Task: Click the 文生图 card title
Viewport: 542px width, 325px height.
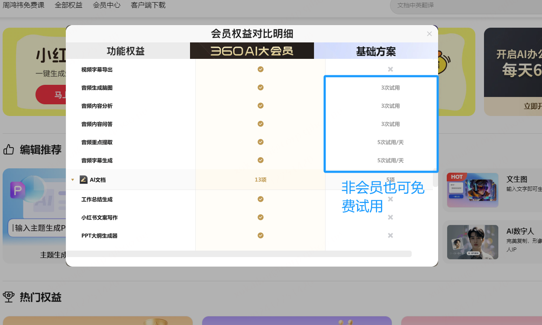Action: pos(517,179)
